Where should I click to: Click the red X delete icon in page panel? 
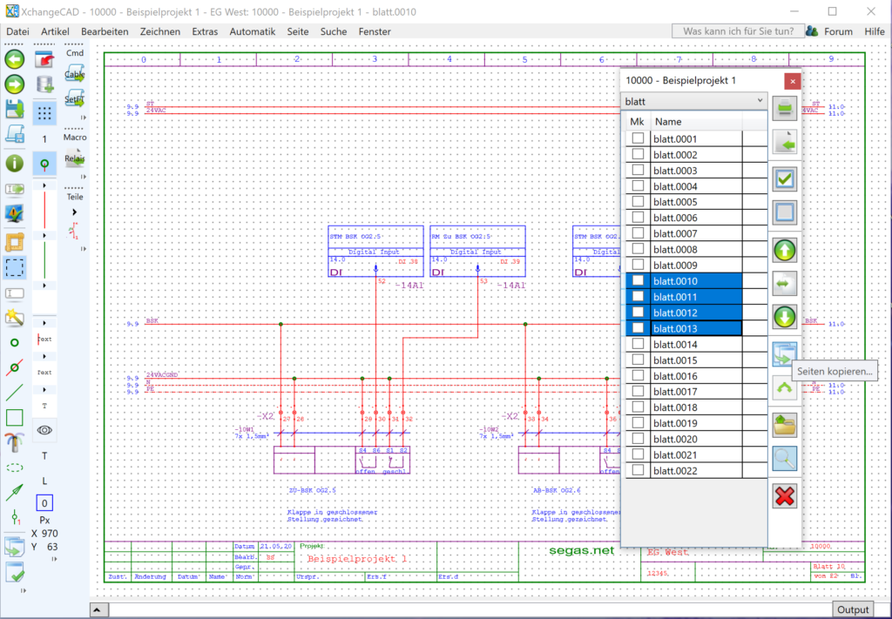point(785,497)
